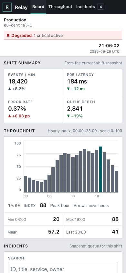The width and height of the screenshot is (126, 273).
Task: Click the Last 23:00 stat cell
Action: [x=92, y=232]
